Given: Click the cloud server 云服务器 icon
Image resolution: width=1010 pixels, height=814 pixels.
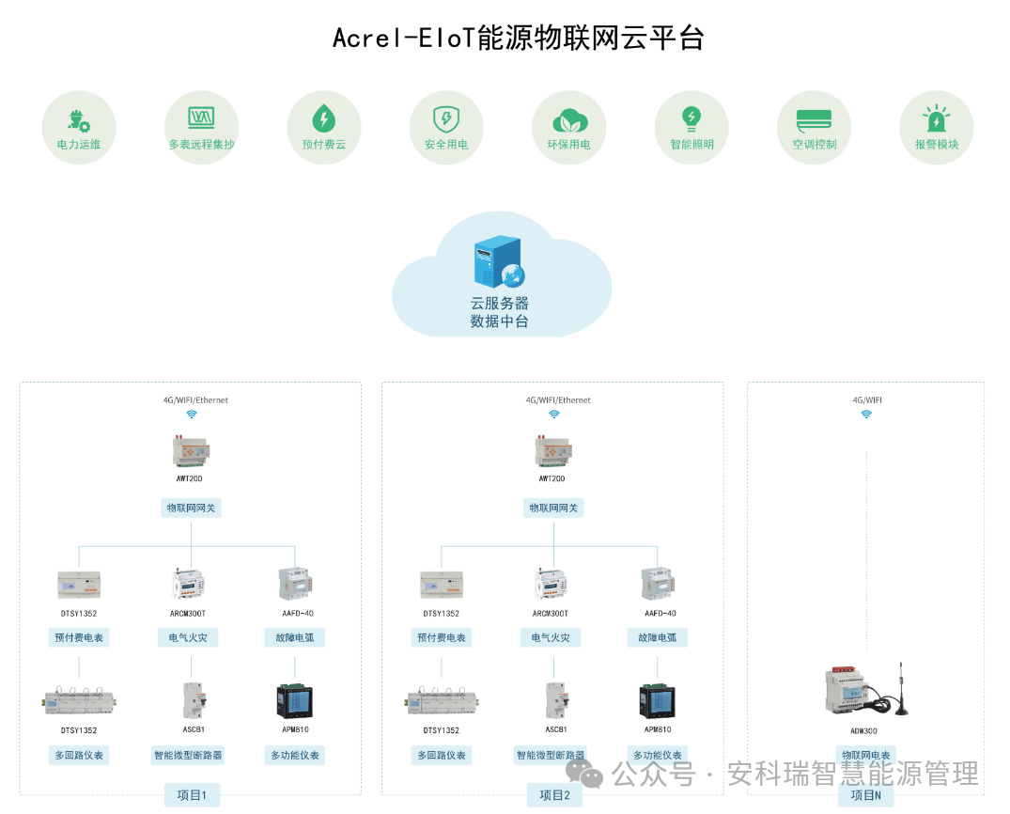Looking at the screenshot, I should pyautogui.click(x=499, y=263).
